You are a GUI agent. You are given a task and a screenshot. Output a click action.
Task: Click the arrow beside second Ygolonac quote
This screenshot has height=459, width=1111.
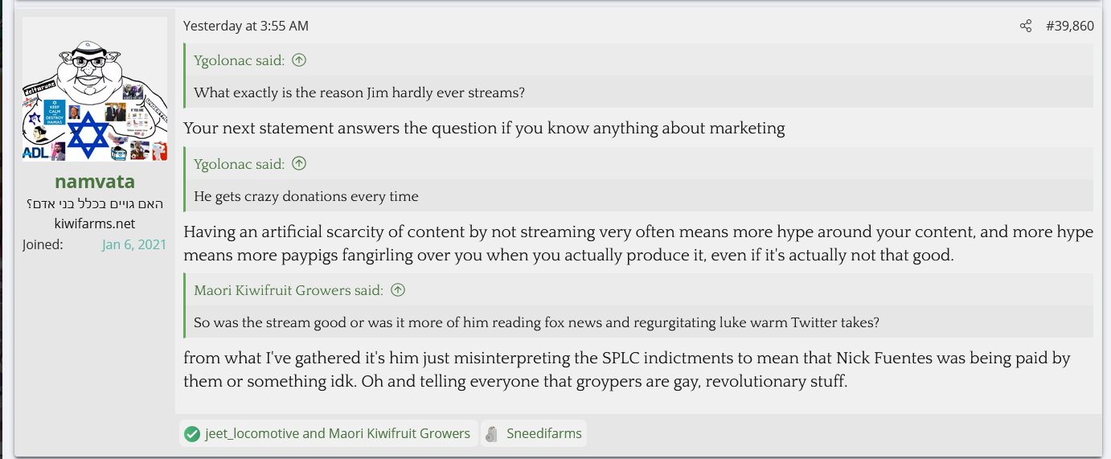(x=299, y=164)
